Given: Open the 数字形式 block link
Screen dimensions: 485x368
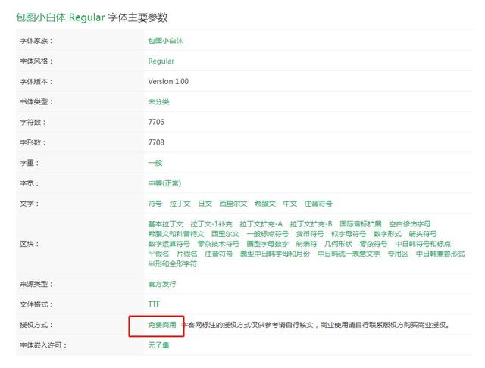Looking at the screenshot, I should pos(387,234).
